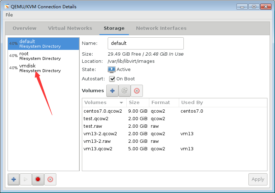Click the /var/lib/libvirt/images location text
The image size is (275, 193).
pos(131,61)
